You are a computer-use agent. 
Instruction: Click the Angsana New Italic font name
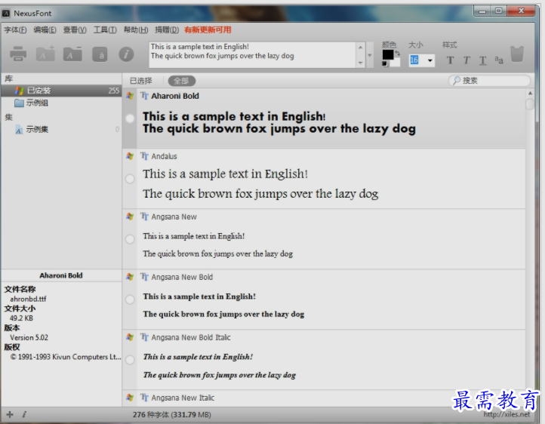[x=183, y=398]
